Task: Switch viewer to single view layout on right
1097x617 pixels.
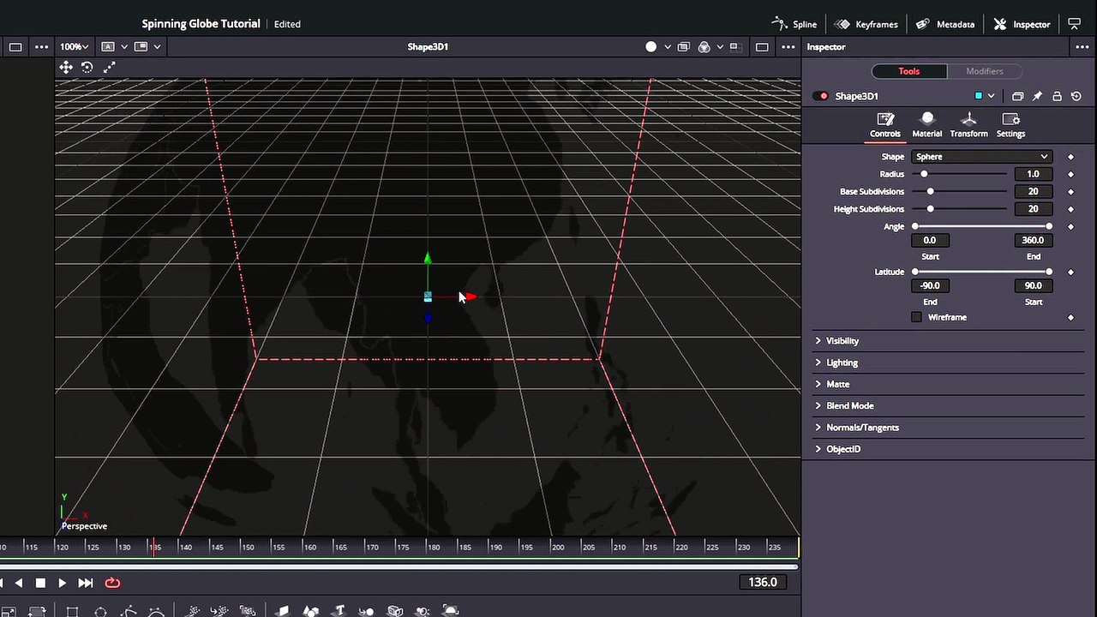Action: (x=762, y=47)
